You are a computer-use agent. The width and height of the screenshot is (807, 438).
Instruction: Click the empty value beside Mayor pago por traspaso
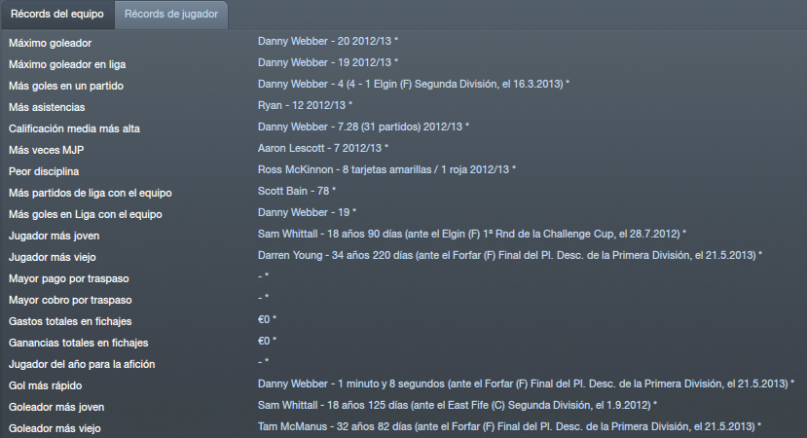pyautogui.click(x=263, y=276)
